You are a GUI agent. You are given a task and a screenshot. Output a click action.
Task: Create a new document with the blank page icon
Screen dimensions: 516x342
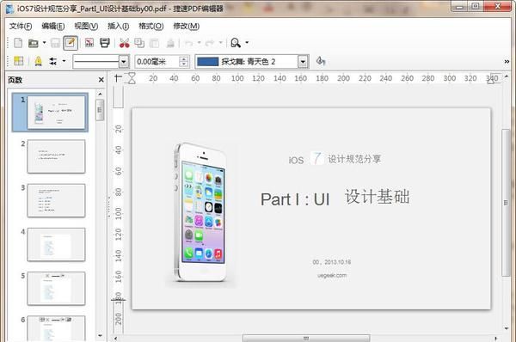pos(18,43)
